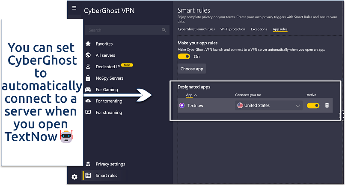
Task: Turn off the Make your app rules toggle
Action: pos(184,57)
